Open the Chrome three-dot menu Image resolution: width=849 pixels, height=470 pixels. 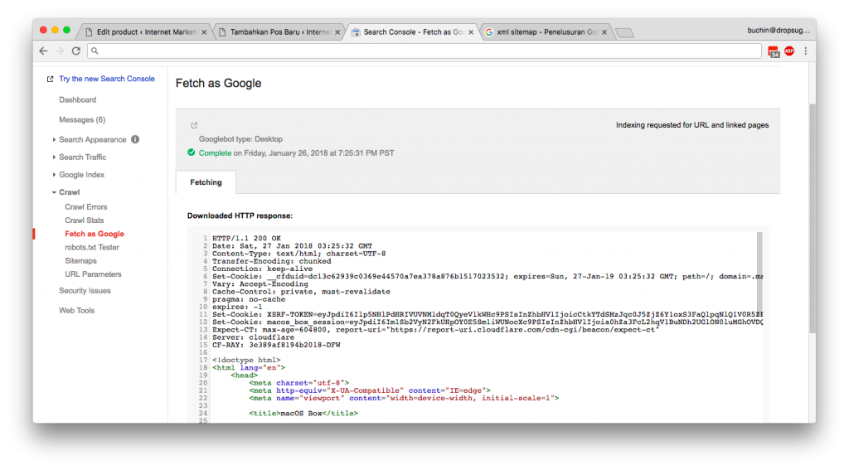tap(806, 51)
